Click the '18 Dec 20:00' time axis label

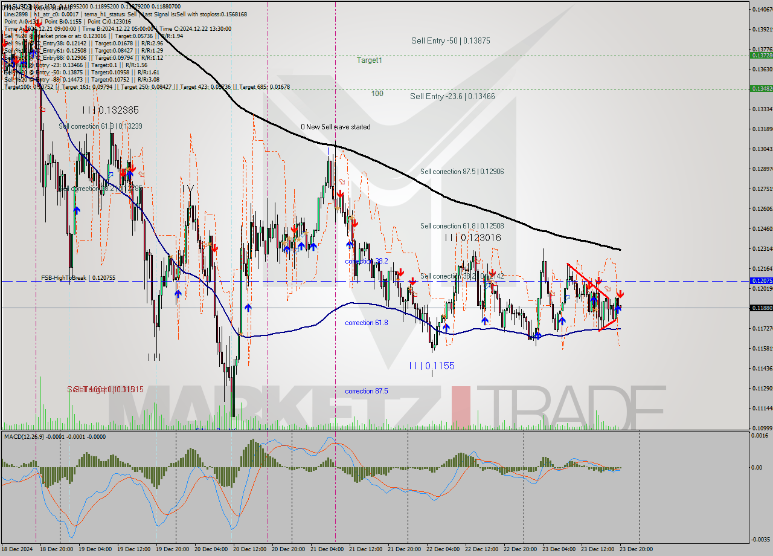pyautogui.click(x=57, y=549)
